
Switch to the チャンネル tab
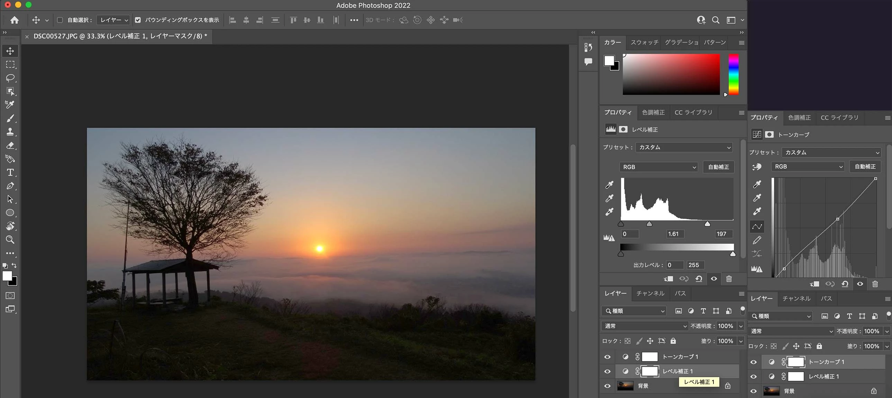[x=650, y=294]
